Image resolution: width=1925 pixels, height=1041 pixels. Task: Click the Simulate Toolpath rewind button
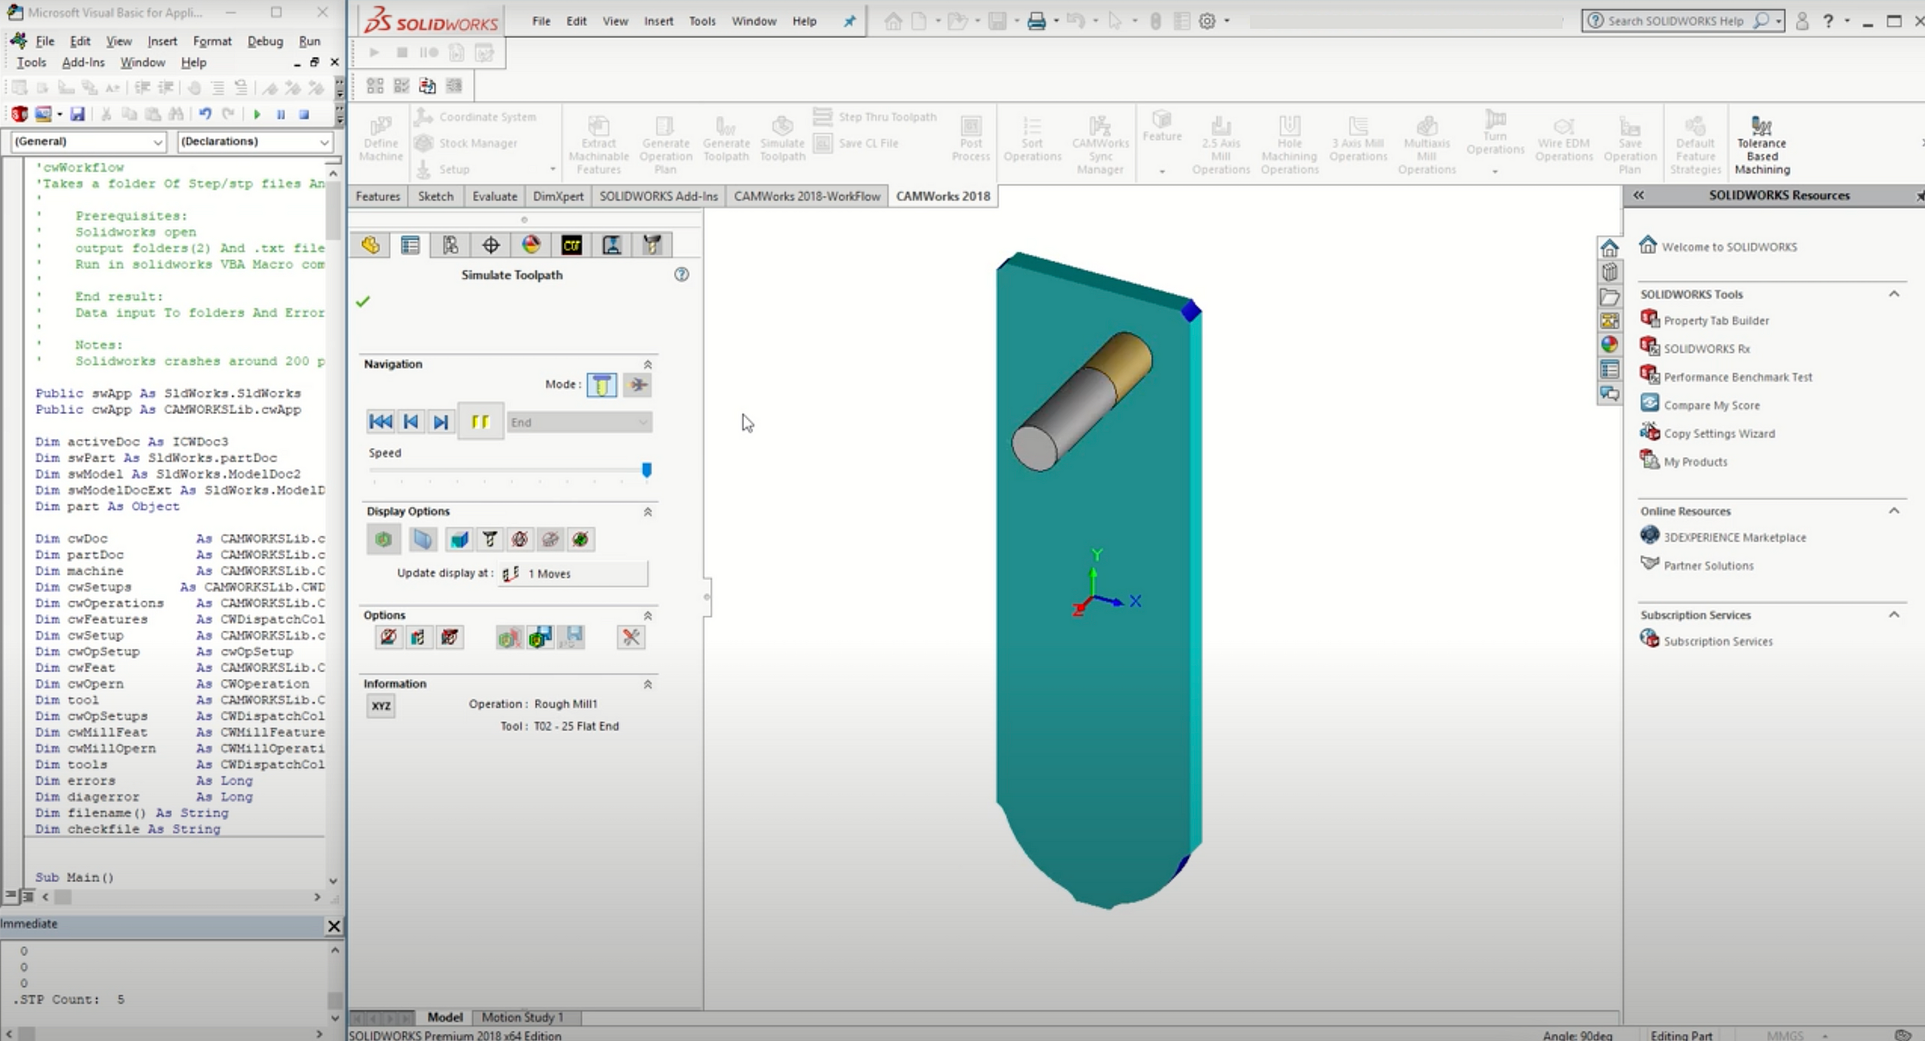pos(381,421)
